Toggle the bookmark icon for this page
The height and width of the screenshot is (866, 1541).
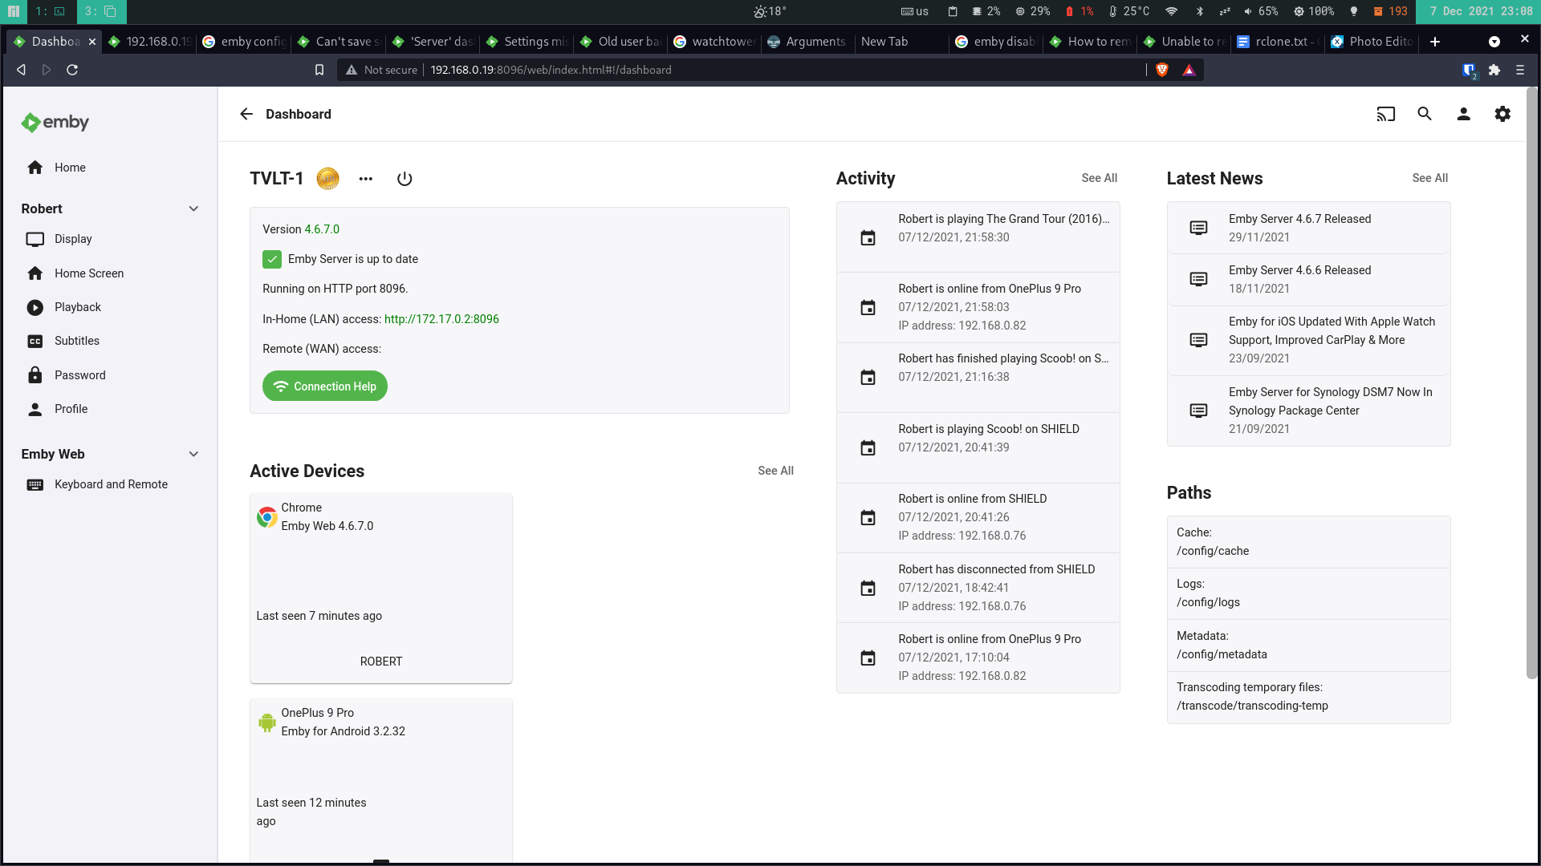pos(319,70)
